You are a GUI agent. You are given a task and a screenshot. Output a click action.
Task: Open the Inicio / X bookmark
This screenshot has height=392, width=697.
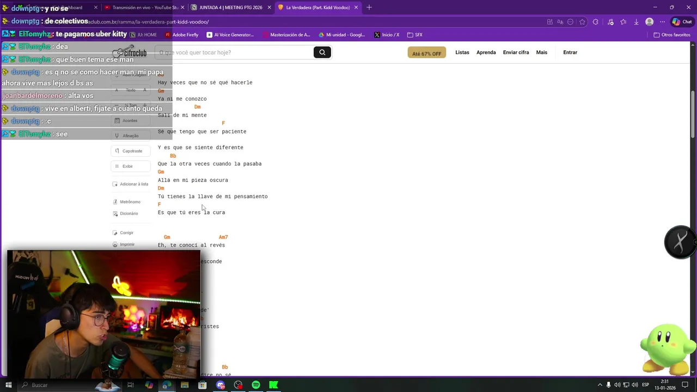(x=387, y=35)
